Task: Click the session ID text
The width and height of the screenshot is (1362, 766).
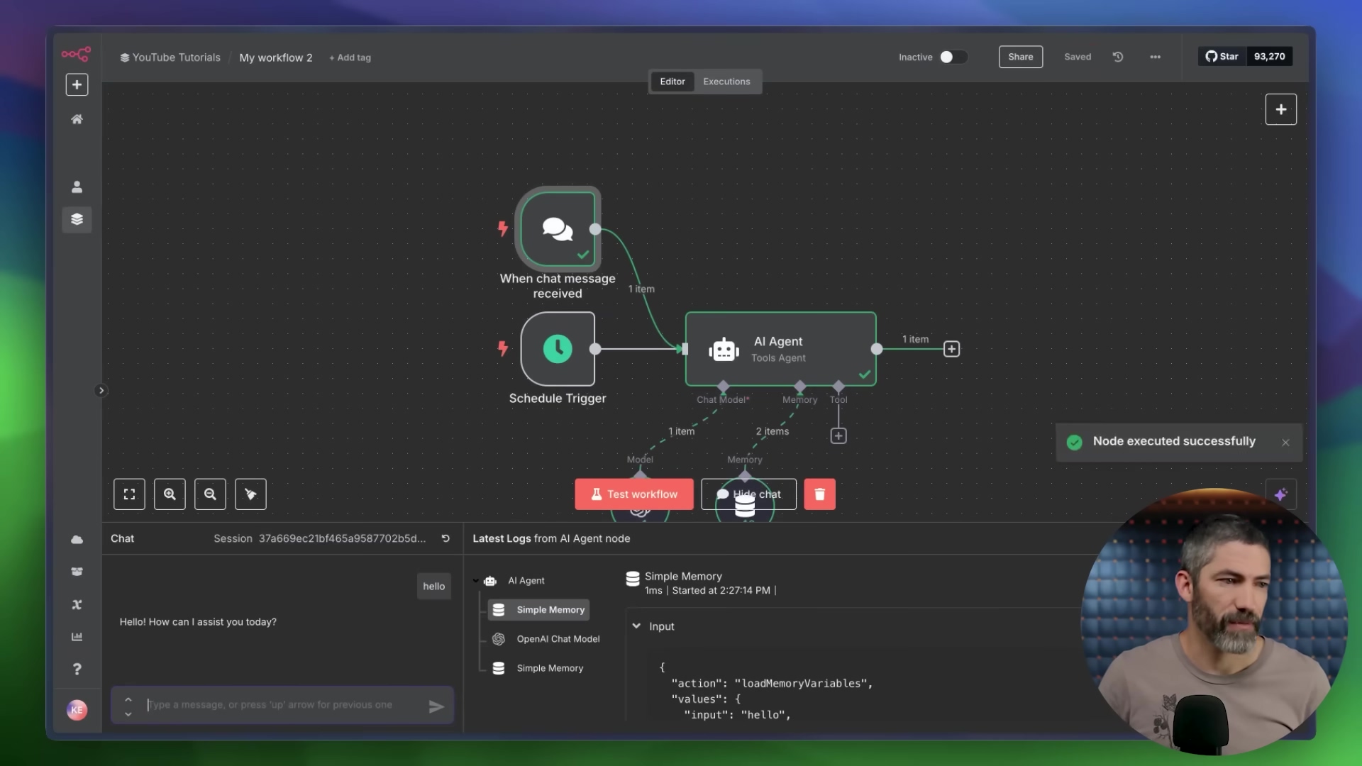Action: click(x=342, y=538)
